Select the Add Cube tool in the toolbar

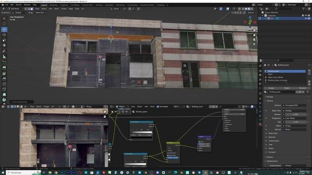coord(4,63)
